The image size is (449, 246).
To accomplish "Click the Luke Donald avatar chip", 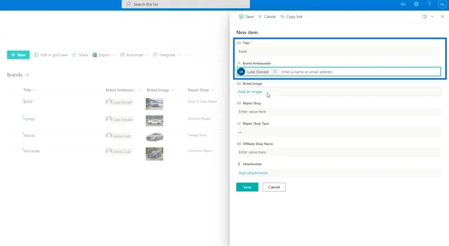I will pos(241,72).
